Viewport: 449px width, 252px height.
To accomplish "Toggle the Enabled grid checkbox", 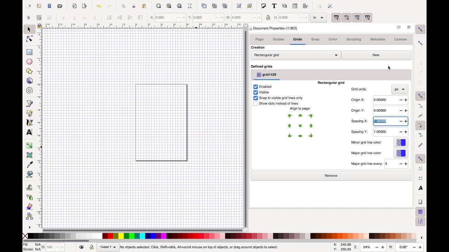I will pyautogui.click(x=256, y=87).
